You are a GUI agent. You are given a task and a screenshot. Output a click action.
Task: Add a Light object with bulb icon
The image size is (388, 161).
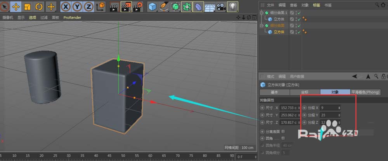tap(232, 7)
